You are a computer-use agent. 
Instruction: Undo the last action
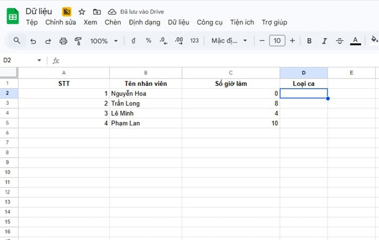pos(33,41)
